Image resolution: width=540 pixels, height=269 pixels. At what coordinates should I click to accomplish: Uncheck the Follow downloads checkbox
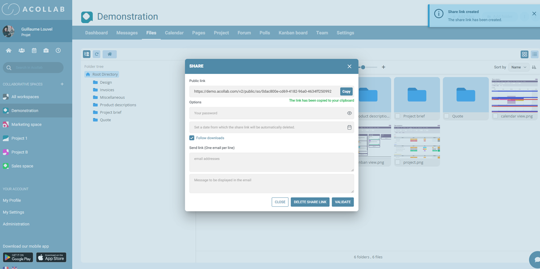[192, 138]
